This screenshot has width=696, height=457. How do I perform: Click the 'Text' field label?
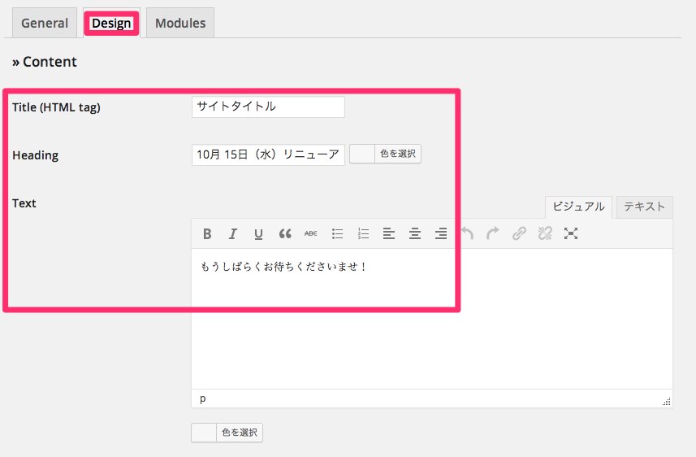pyautogui.click(x=24, y=203)
